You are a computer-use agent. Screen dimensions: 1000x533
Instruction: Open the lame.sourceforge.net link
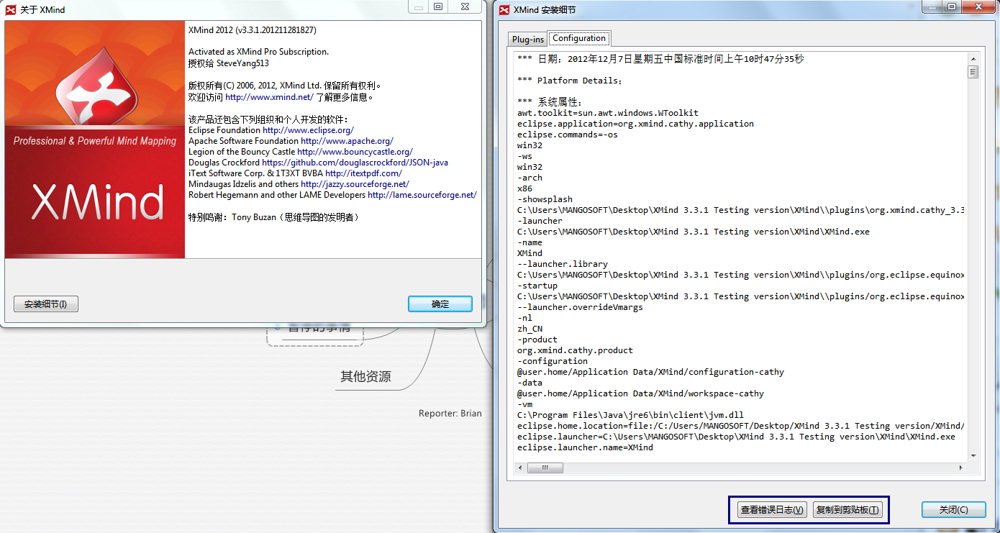pyautogui.click(x=422, y=195)
